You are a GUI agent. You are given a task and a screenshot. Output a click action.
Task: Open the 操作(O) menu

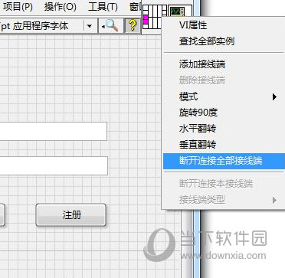(61, 7)
